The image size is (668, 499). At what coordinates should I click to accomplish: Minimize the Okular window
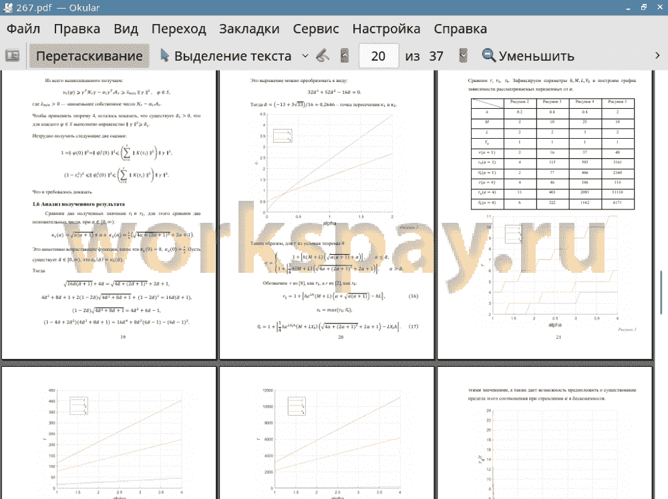tap(628, 7)
